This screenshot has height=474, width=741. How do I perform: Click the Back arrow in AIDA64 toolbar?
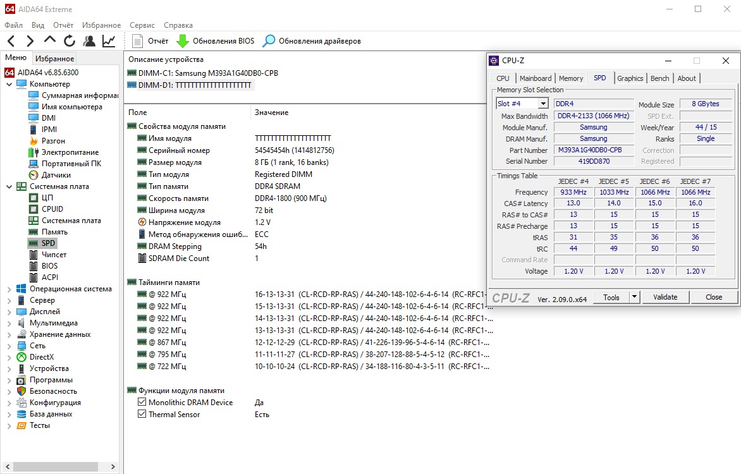(12, 41)
